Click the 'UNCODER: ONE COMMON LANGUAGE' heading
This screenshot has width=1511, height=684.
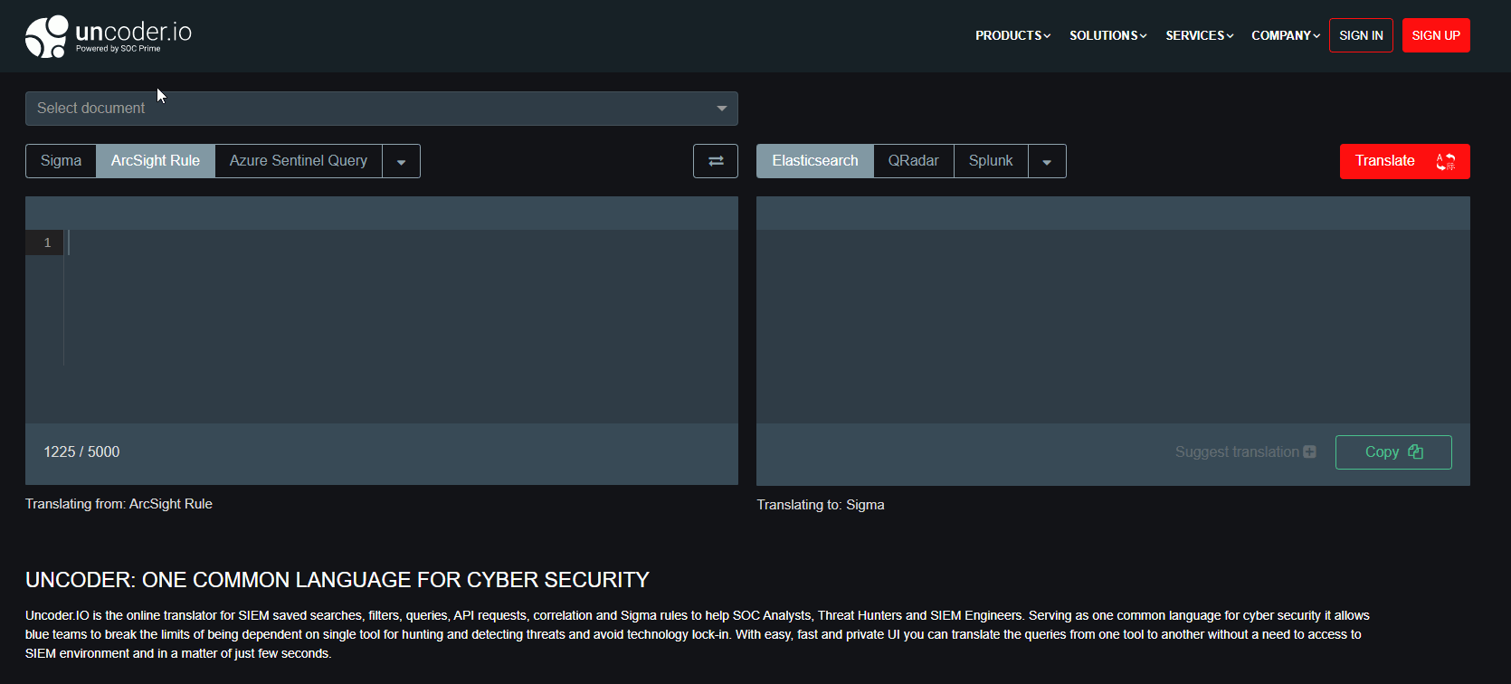pyautogui.click(x=337, y=580)
